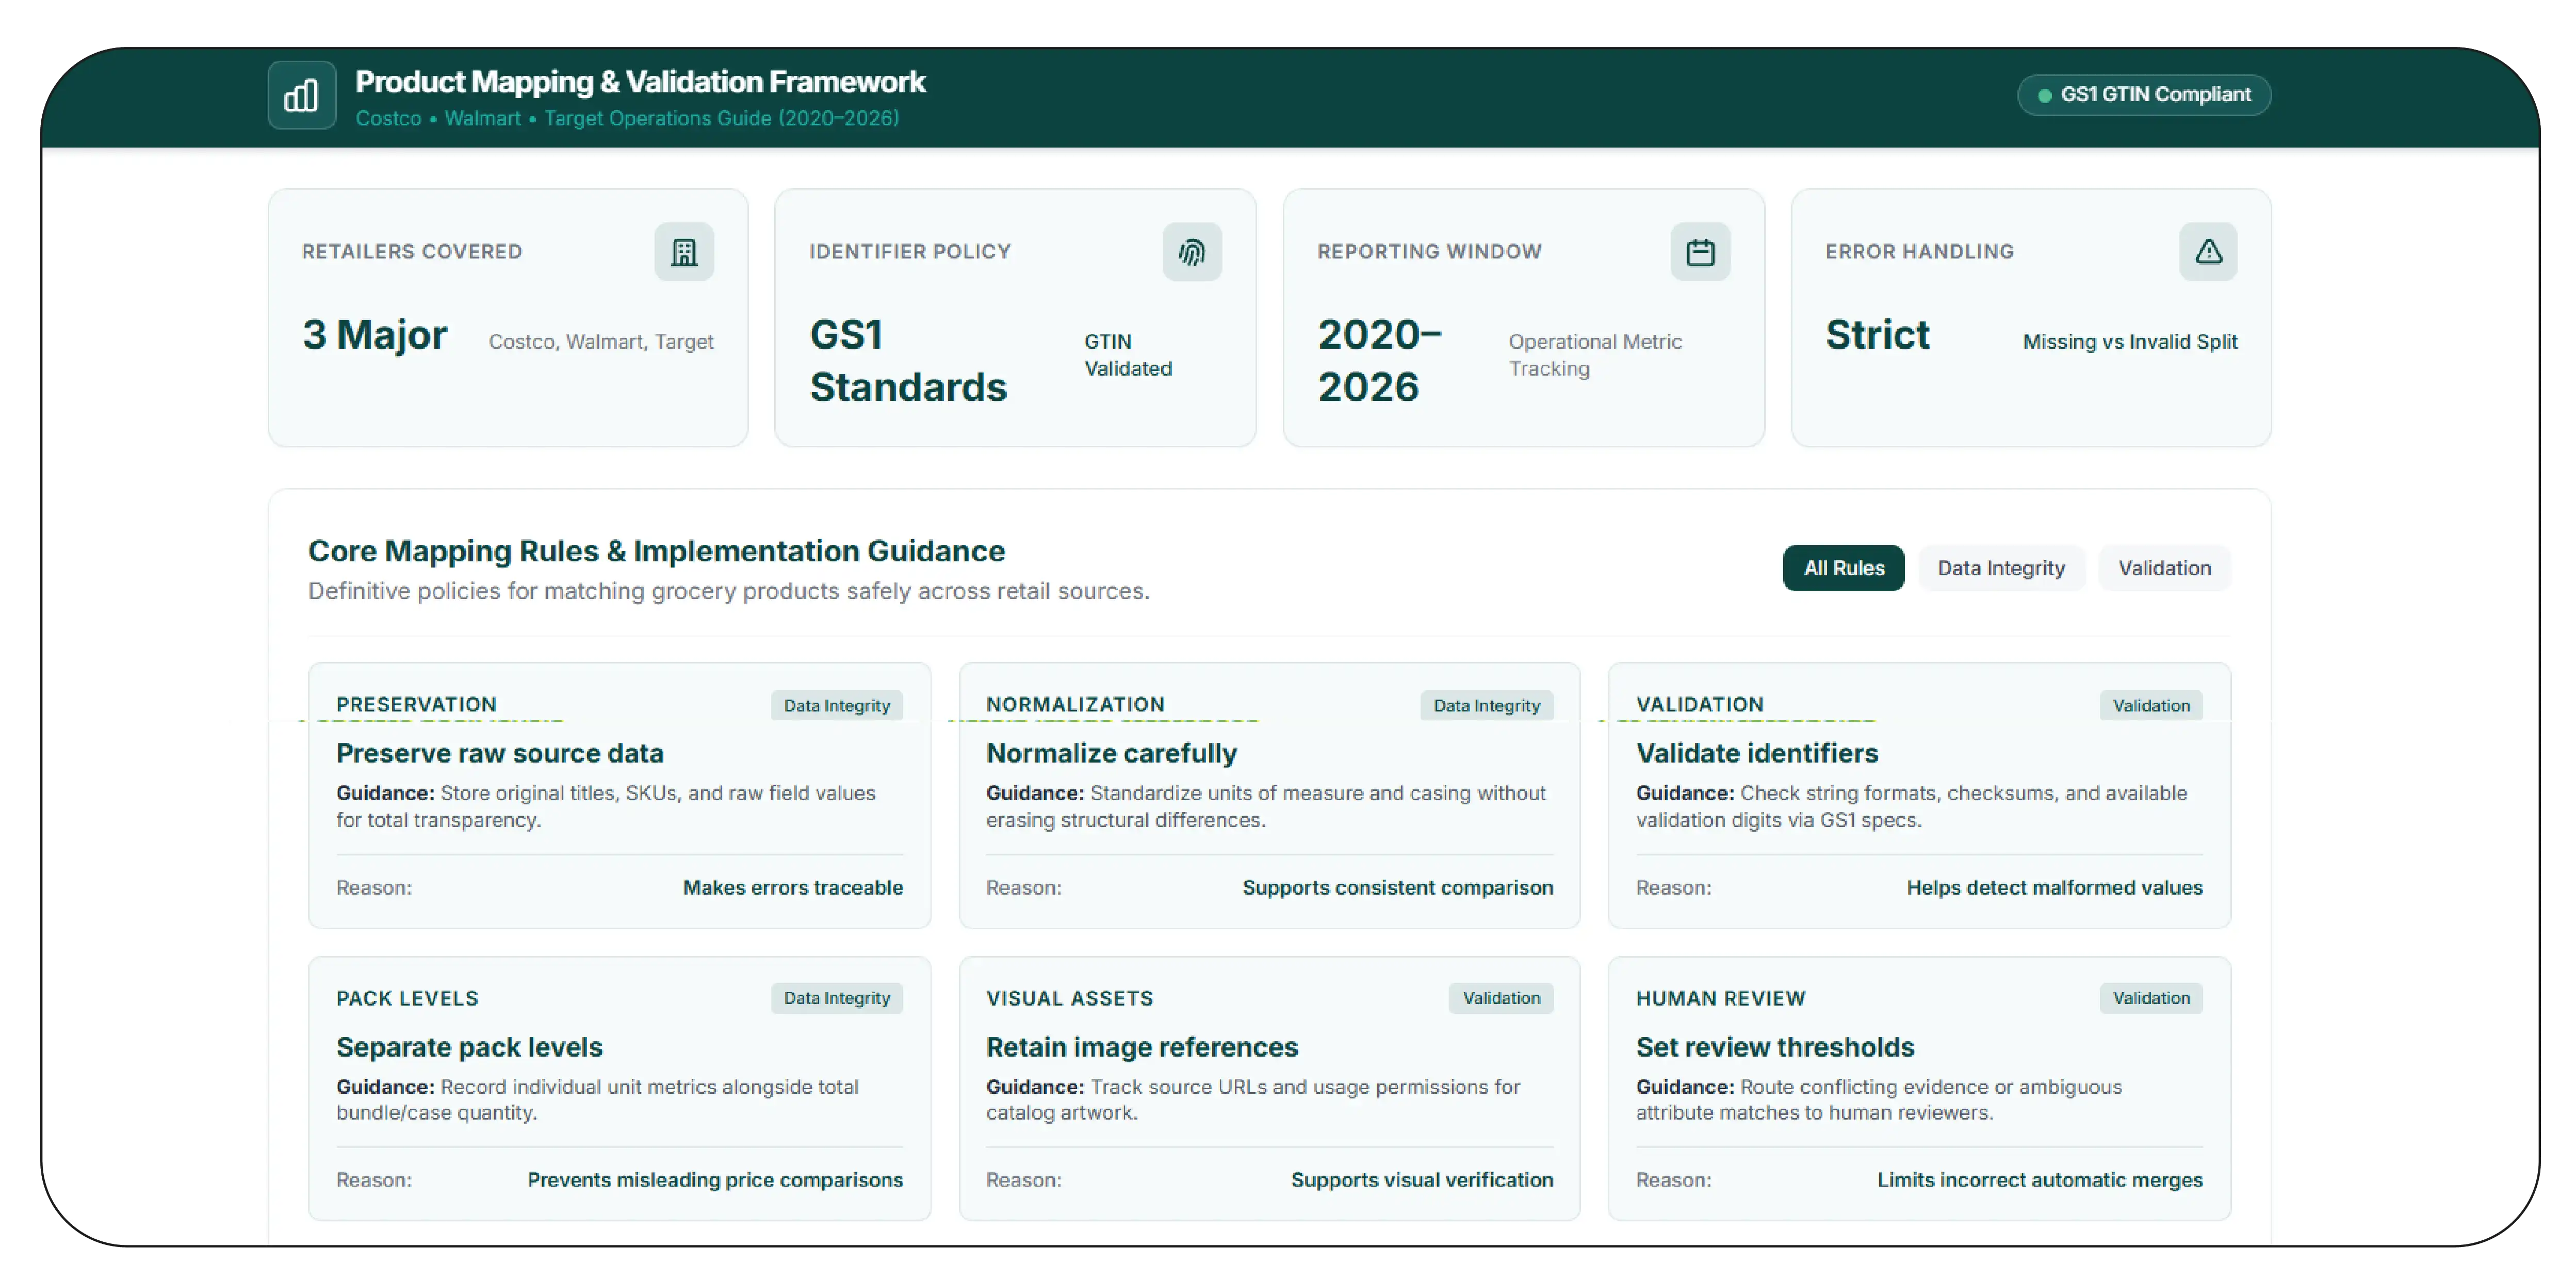Click the green dot in GS1 GTIN badge
This screenshot has width=2576, height=1279.
(2044, 96)
